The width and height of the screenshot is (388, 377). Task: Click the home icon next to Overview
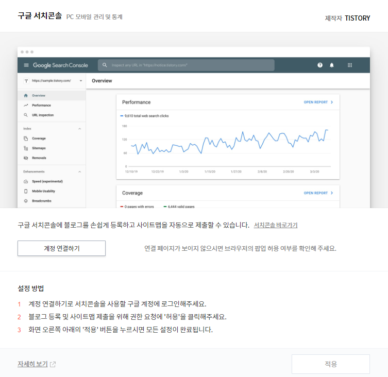pyautogui.click(x=26, y=95)
